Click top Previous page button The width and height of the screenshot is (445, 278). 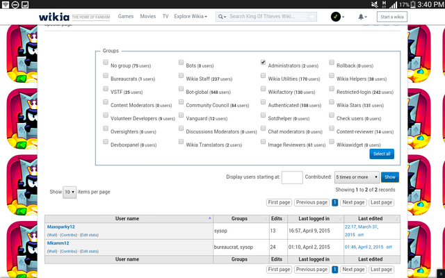(311, 202)
